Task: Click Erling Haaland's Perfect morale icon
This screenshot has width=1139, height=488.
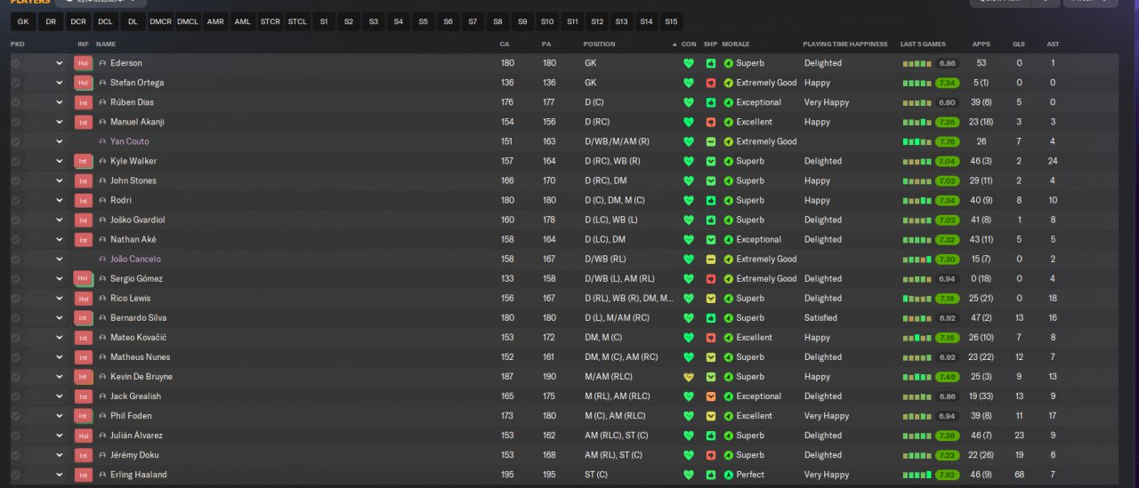Action: tap(729, 475)
